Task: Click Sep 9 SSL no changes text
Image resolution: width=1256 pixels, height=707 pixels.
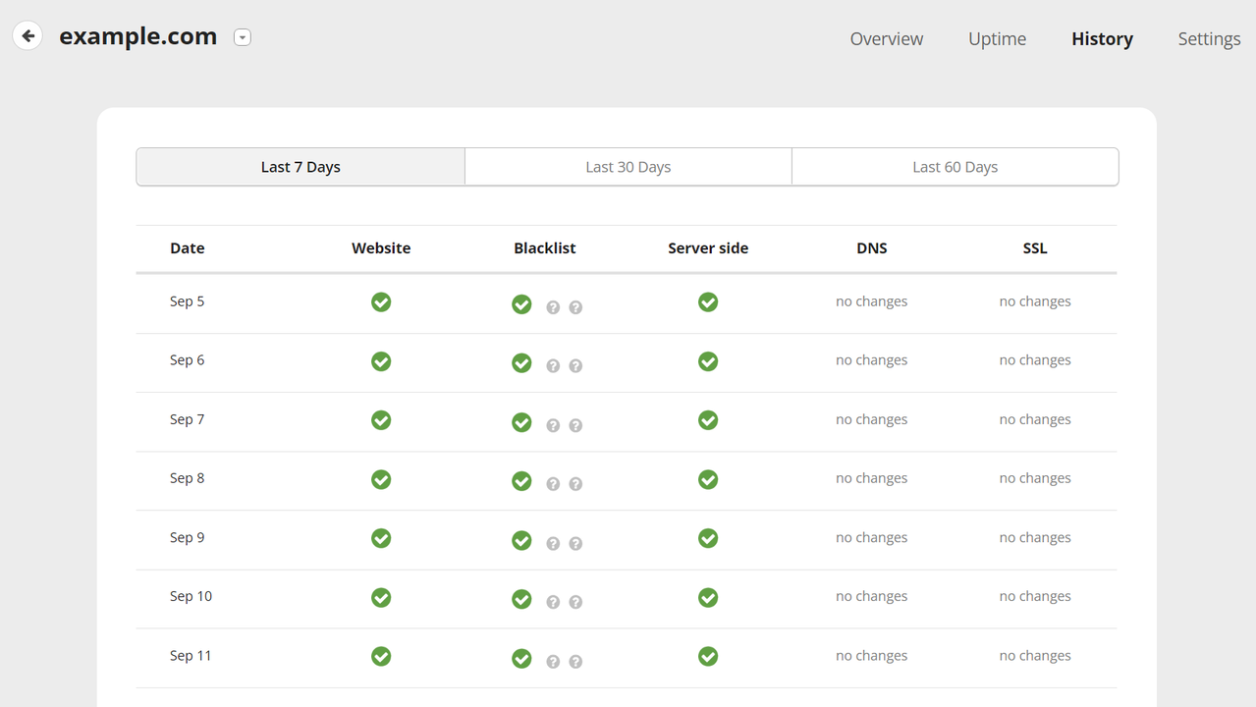Action: (x=1034, y=537)
